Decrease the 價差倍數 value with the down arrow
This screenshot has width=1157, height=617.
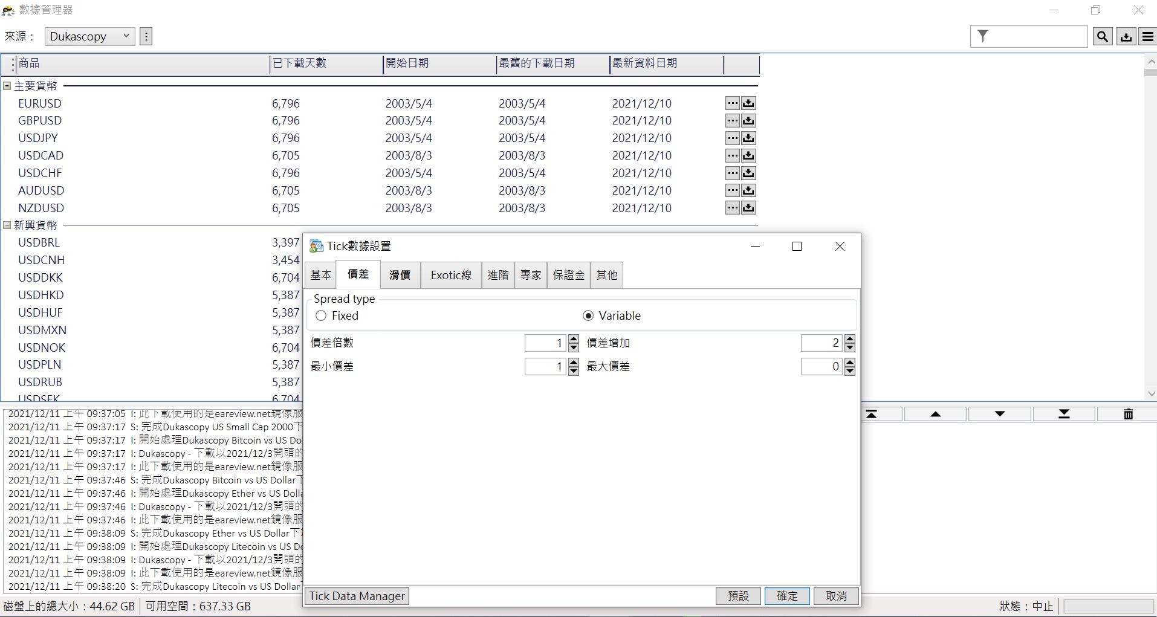574,347
